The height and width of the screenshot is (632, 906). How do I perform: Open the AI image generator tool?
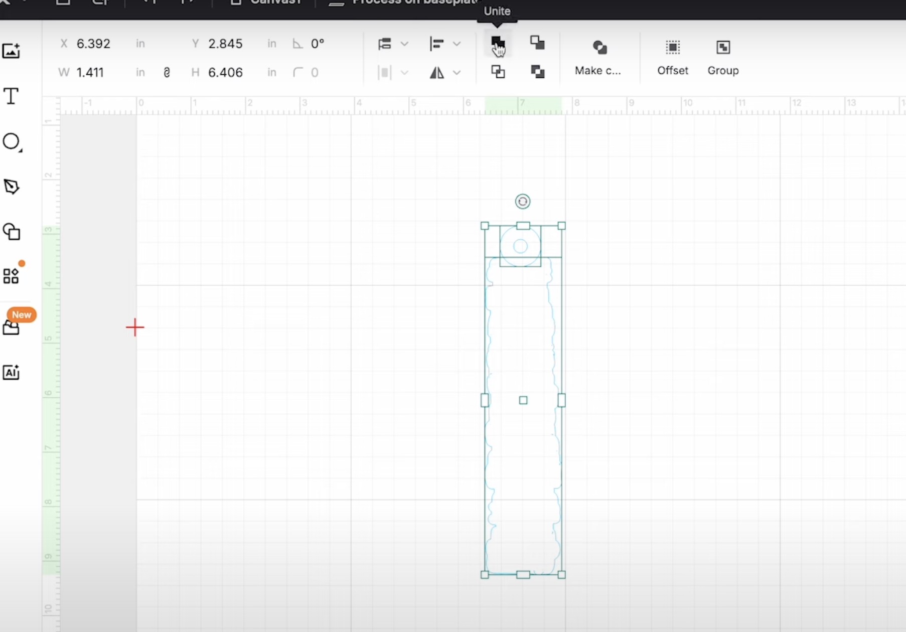pyautogui.click(x=11, y=372)
